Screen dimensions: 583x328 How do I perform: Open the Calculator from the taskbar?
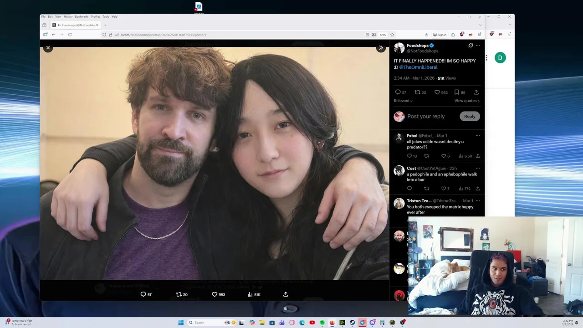[x=382, y=323]
